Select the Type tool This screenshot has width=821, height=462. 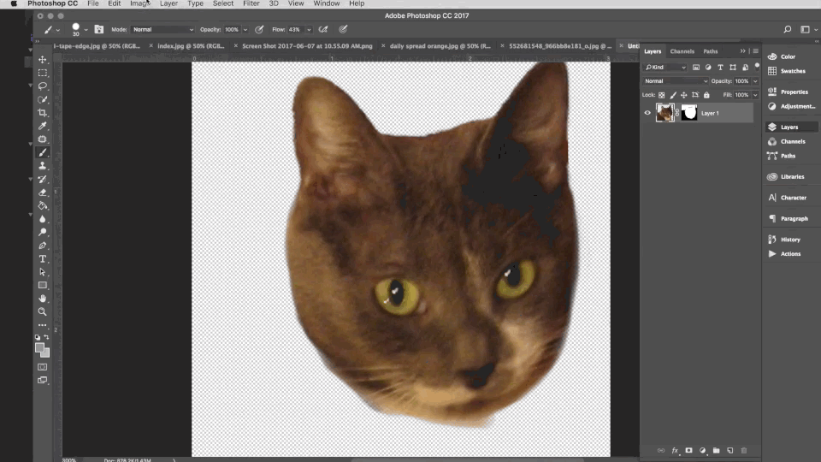click(x=43, y=258)
